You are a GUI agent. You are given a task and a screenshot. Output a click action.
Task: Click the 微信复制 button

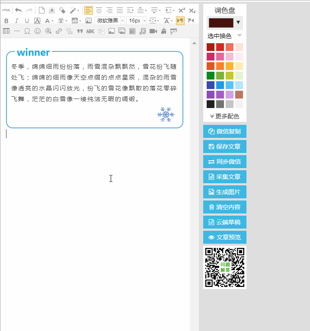pyautogui.click(x=224, y=132)
